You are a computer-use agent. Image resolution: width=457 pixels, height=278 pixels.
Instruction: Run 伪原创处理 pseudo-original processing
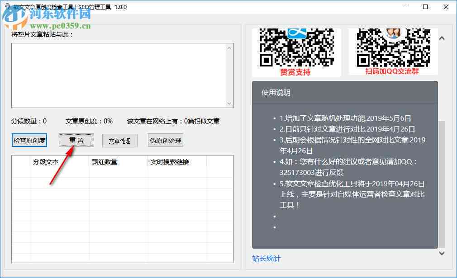click(x=166, y=140)
